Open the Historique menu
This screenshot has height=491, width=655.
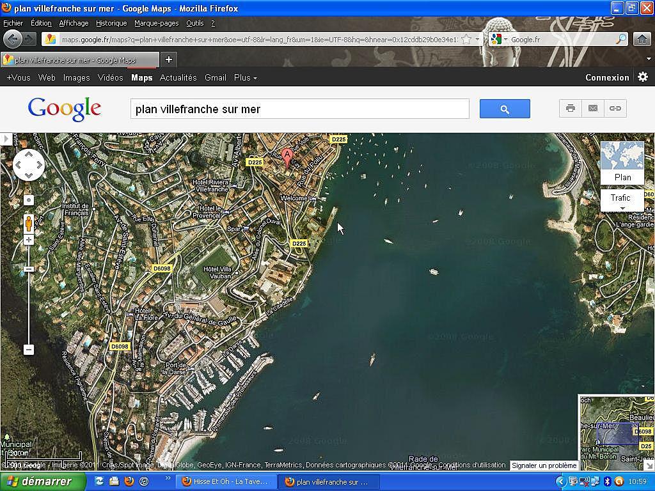click(x=111, y=23)
